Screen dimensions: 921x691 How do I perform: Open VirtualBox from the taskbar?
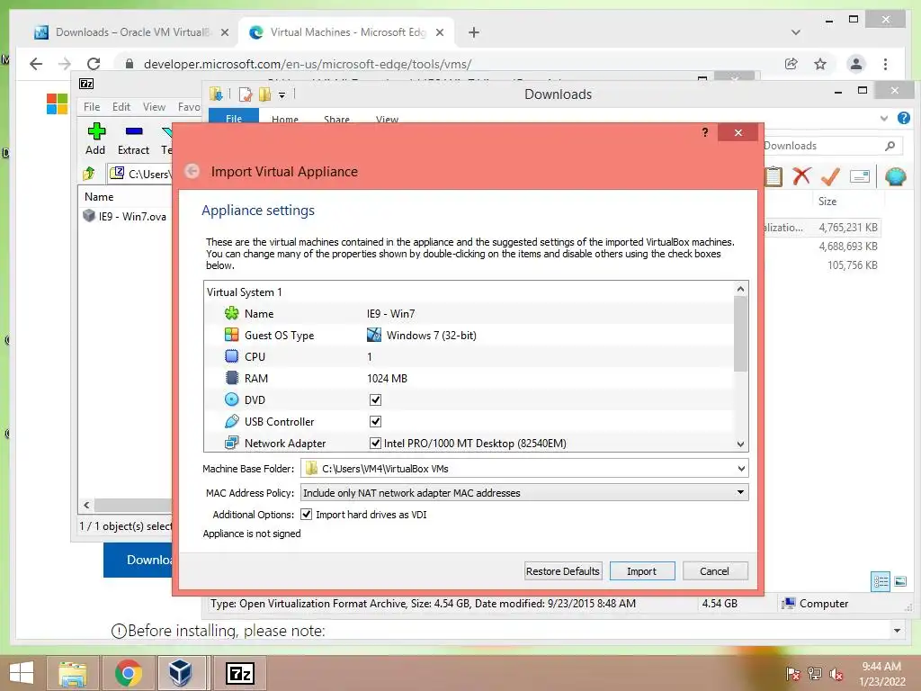tap(180, 673)
